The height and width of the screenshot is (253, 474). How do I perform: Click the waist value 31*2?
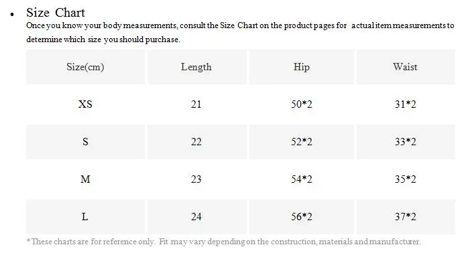406,104
